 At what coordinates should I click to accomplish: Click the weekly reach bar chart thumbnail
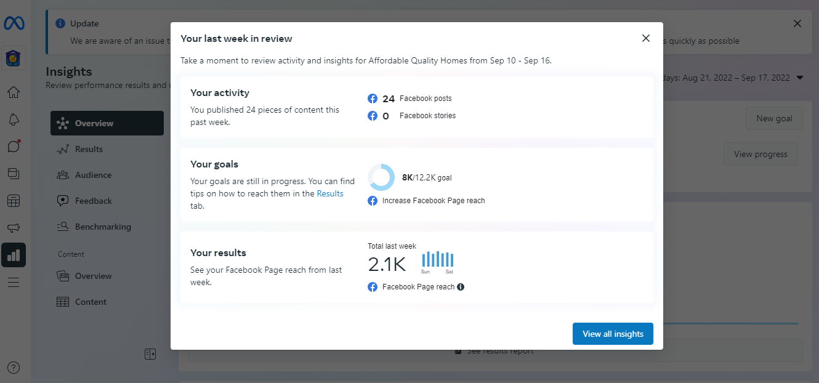coord(437,261)
